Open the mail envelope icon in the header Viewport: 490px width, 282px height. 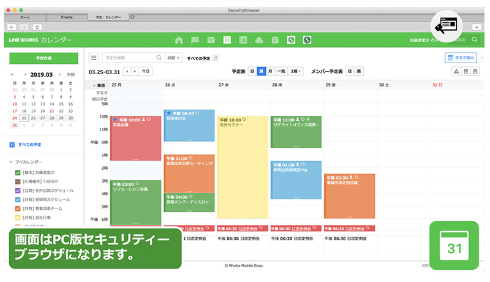click(211, 40)
